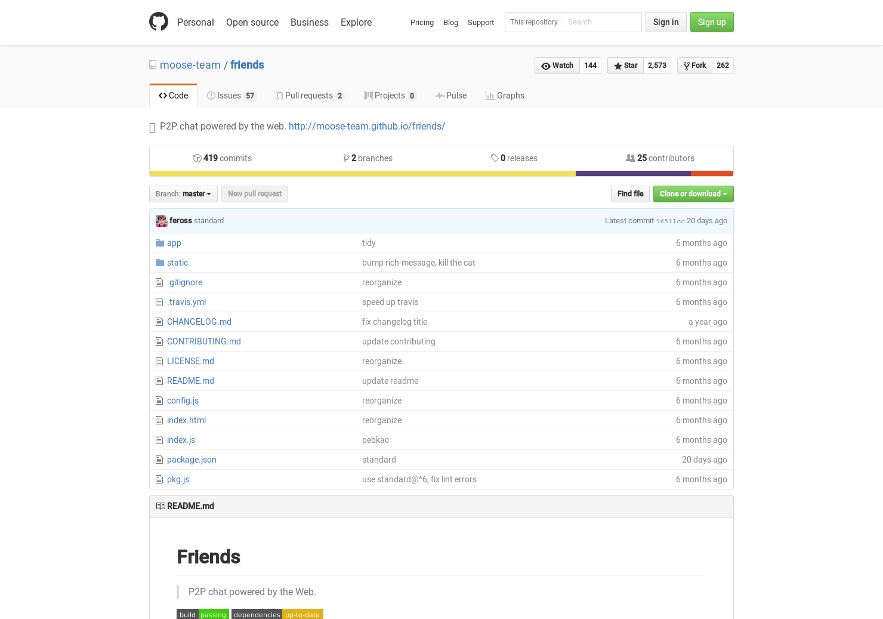
Task: Click the red segment of the language bar
Action: (712, 174)
